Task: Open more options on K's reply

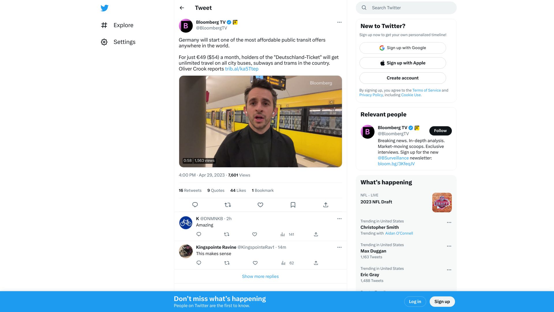Action: point(339,219)
